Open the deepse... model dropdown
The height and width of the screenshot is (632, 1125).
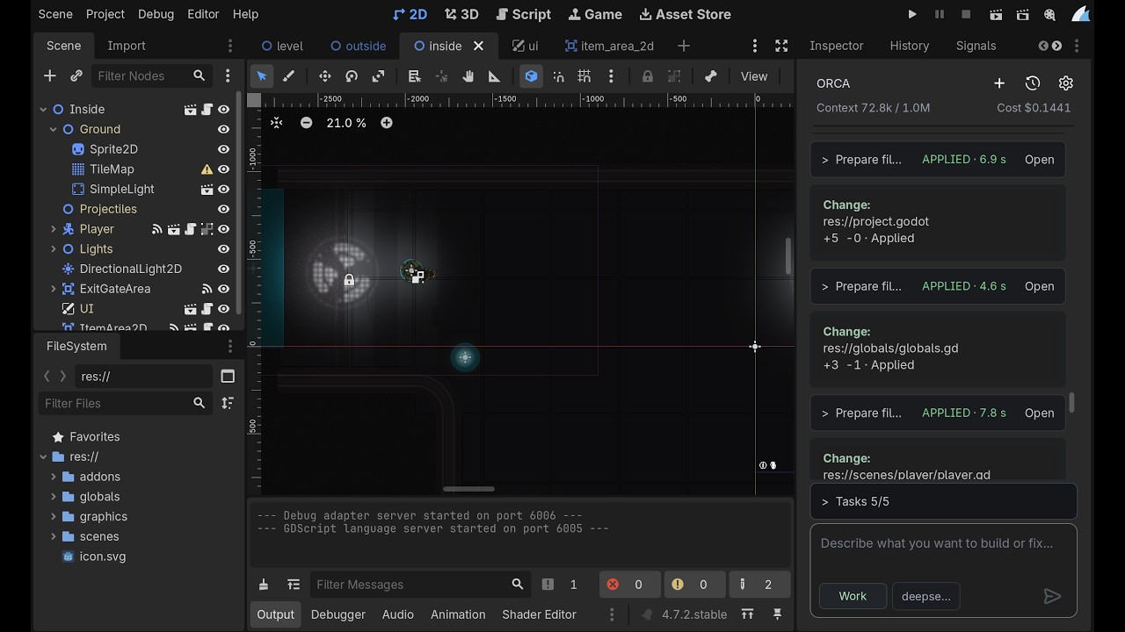click(925, 596)
